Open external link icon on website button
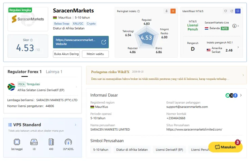 [x=104, y=42]
